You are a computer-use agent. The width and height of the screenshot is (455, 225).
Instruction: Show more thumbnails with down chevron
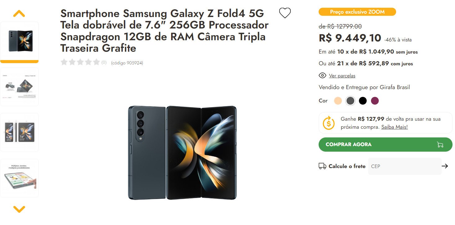(x=19, y=210)
